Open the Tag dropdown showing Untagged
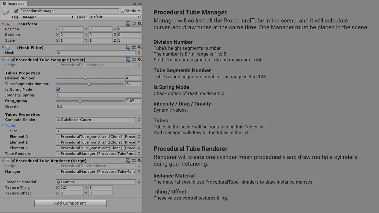 [x=47, y=17]
